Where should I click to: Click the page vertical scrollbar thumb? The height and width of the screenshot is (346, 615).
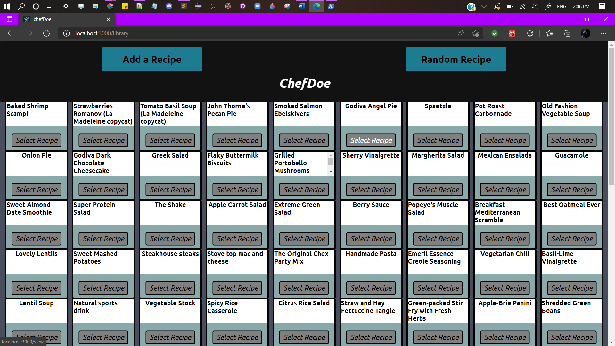point(611,116)
